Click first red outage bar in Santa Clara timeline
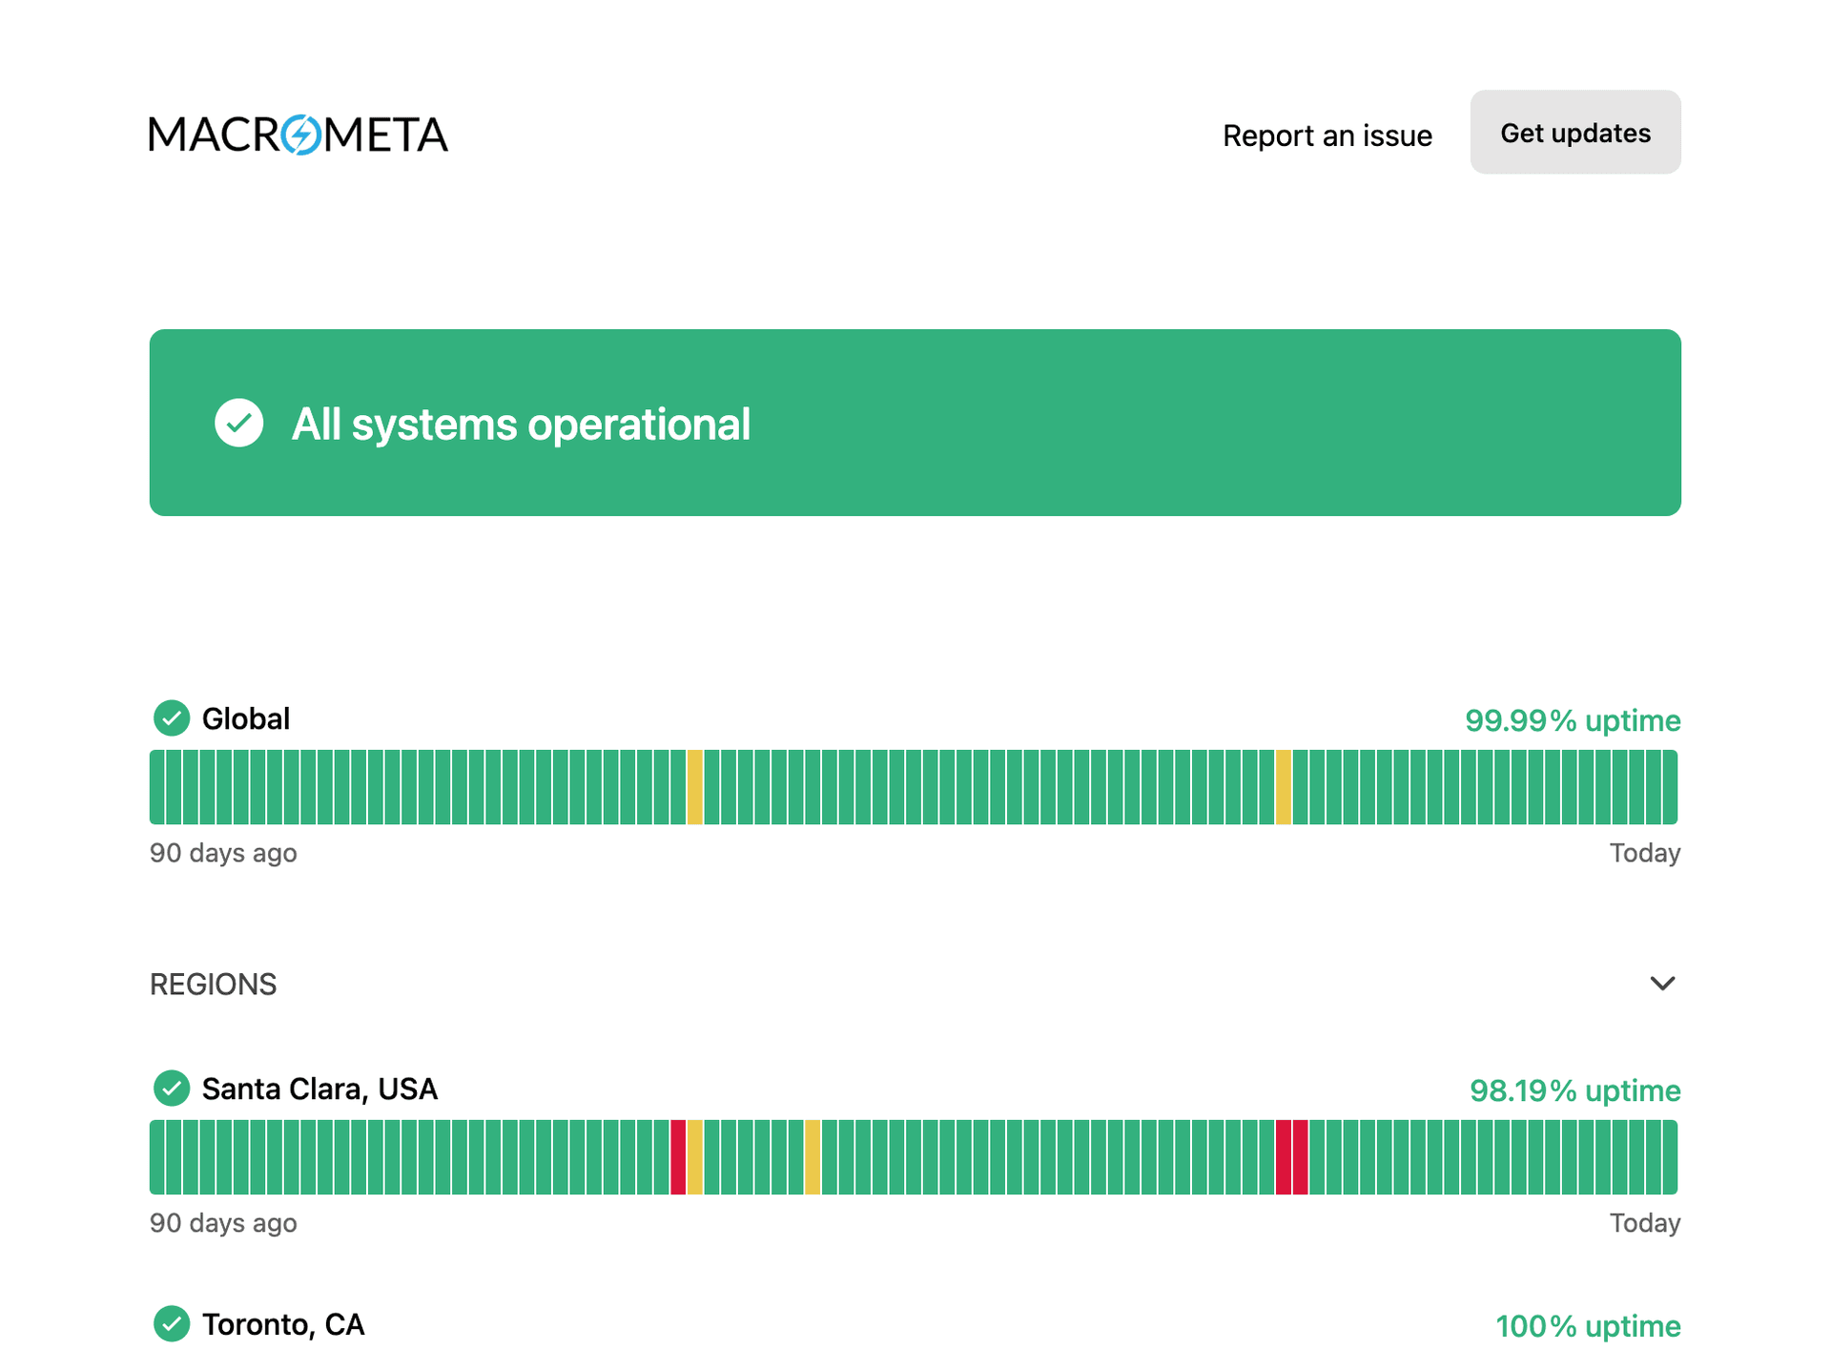This screenshot has height=1350, width=1831. (x=678, y=1157)
